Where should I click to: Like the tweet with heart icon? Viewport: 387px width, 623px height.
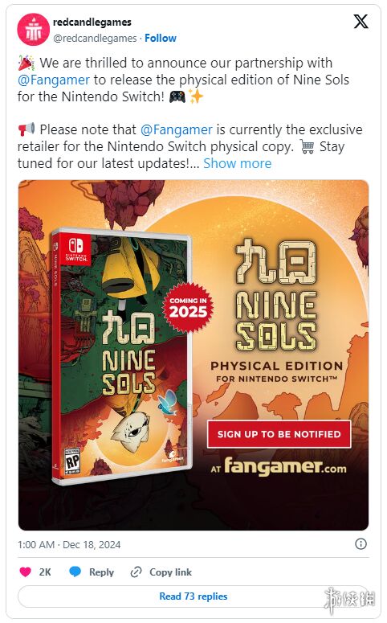pyautogui.click(x=26, y=572)
